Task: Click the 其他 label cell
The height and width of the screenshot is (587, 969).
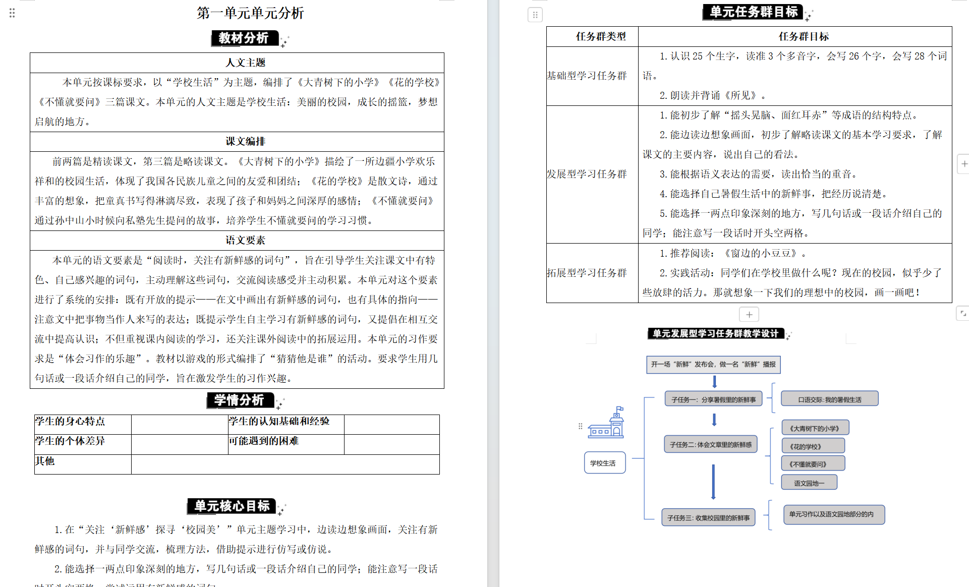Action: coord(83,464)
